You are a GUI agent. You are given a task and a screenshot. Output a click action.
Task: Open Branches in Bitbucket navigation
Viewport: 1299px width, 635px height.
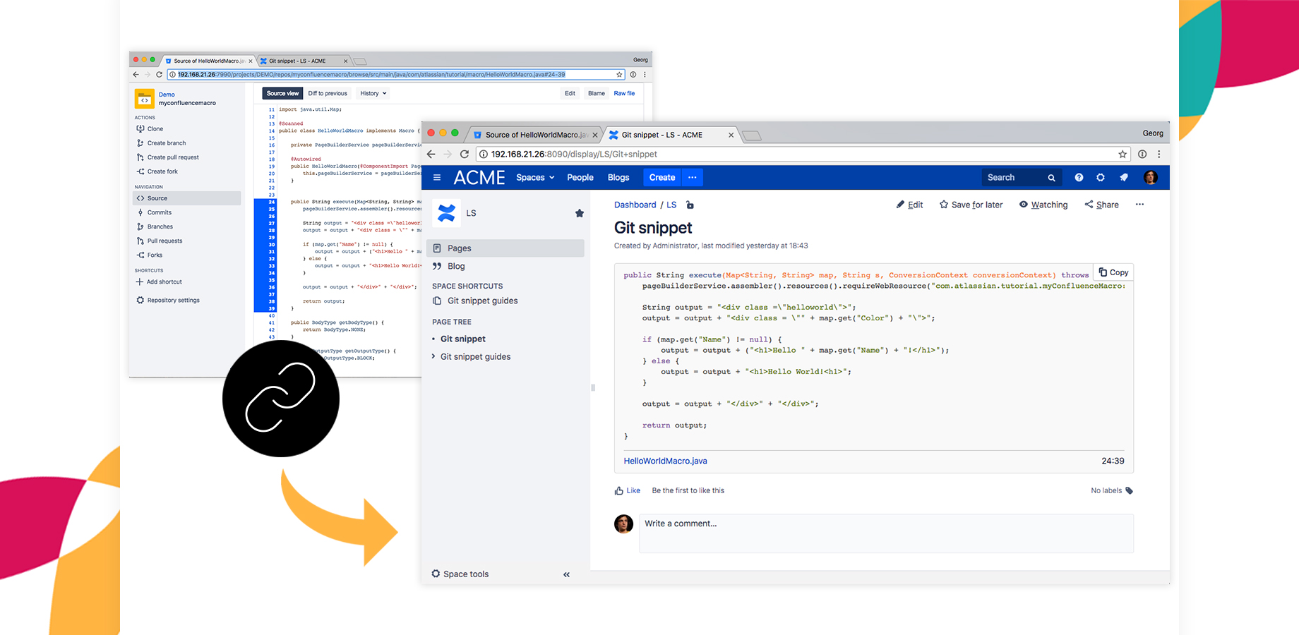point(155,226)
